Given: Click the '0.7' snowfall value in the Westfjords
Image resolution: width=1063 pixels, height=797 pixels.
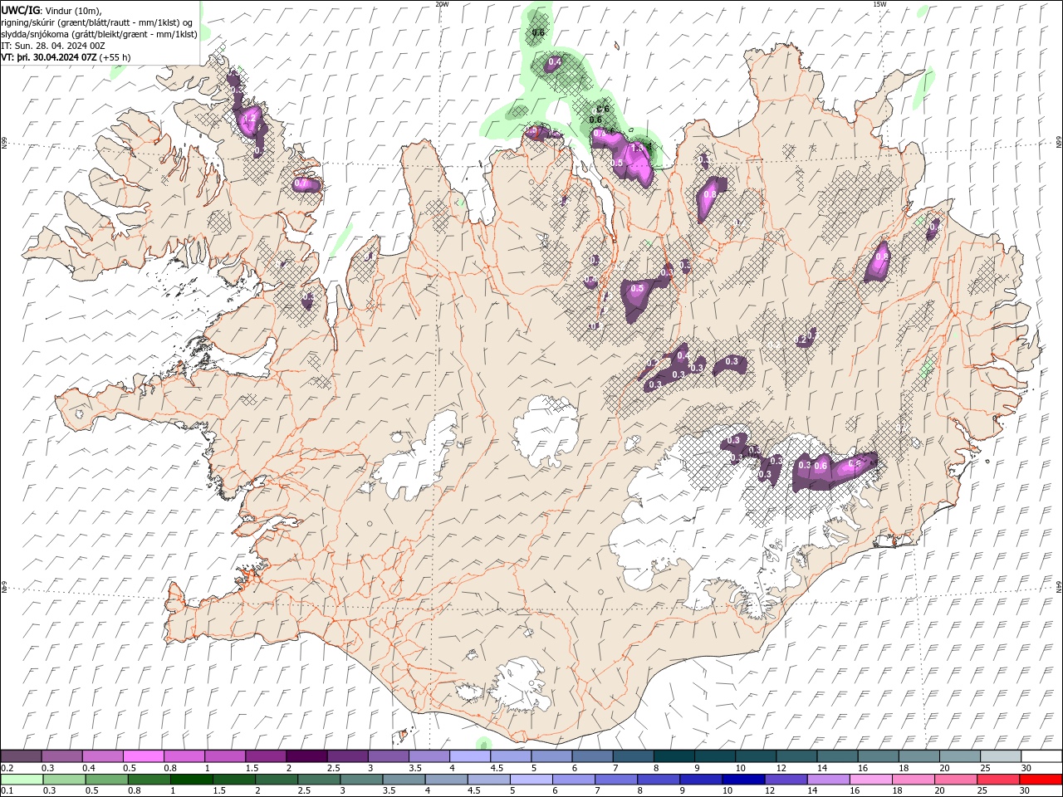Looking at the screenshot, I should 301,183.
